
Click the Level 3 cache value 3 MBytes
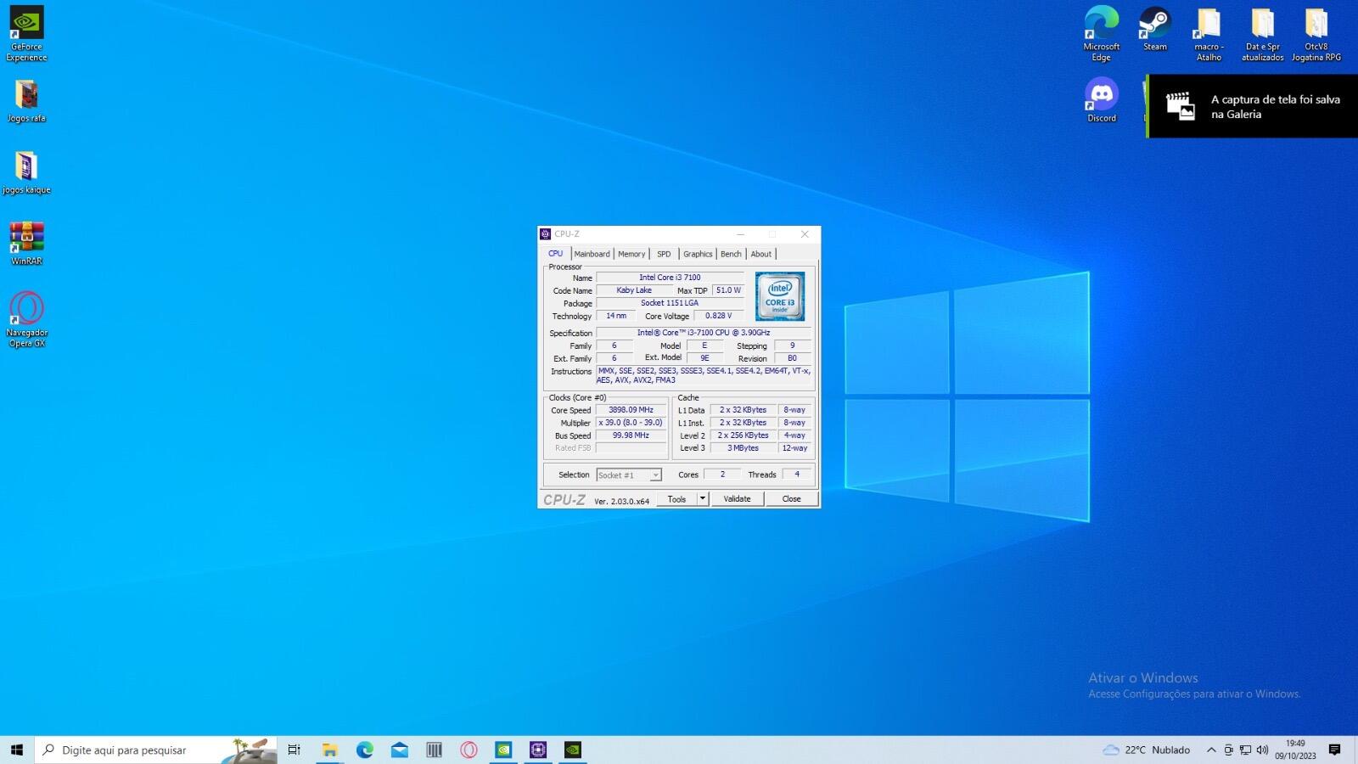pyautogui.click(x=743, y=448)
